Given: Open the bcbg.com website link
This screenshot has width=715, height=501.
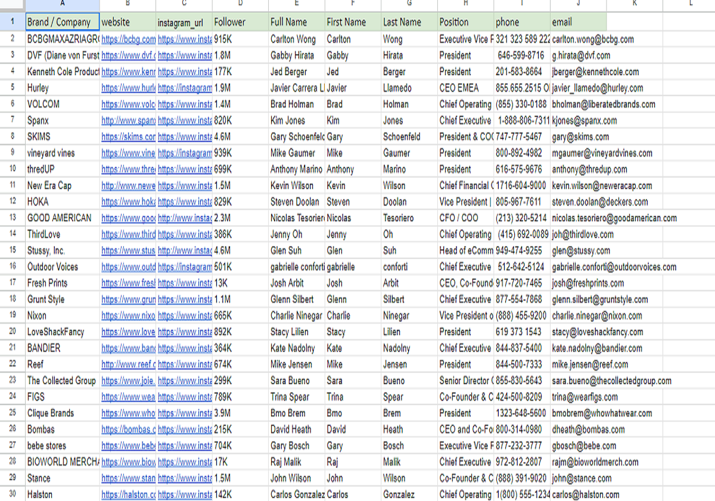Looking at the screenshot, I should (129, 39).
